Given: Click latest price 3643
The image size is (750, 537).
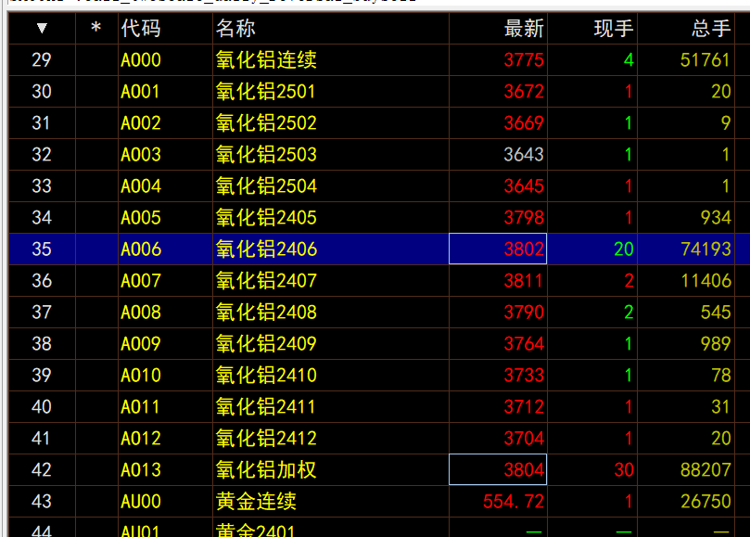Looking at the screenshot, I should pyautogui.click(x=524, y=155).
